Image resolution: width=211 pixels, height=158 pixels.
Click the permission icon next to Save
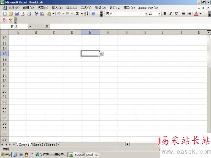pyautogui.click(x=23, y=13)
